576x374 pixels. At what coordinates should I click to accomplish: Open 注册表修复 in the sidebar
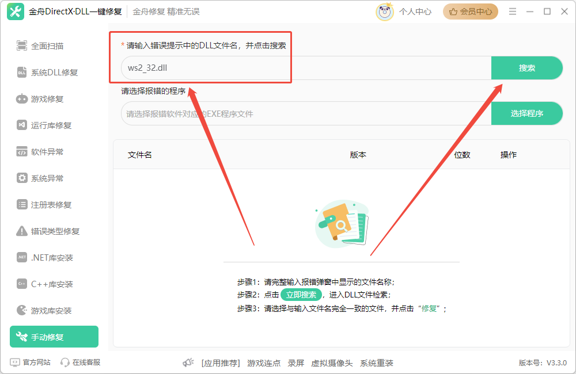(54, 204)
